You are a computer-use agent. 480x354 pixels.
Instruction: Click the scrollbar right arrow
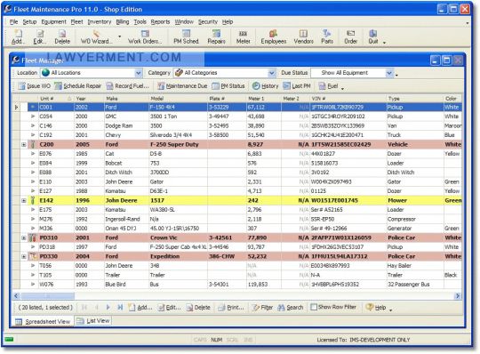coord(458,296)
